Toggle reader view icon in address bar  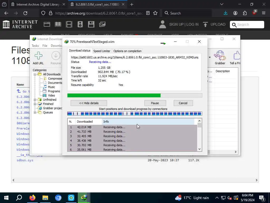tap(148, 13)
